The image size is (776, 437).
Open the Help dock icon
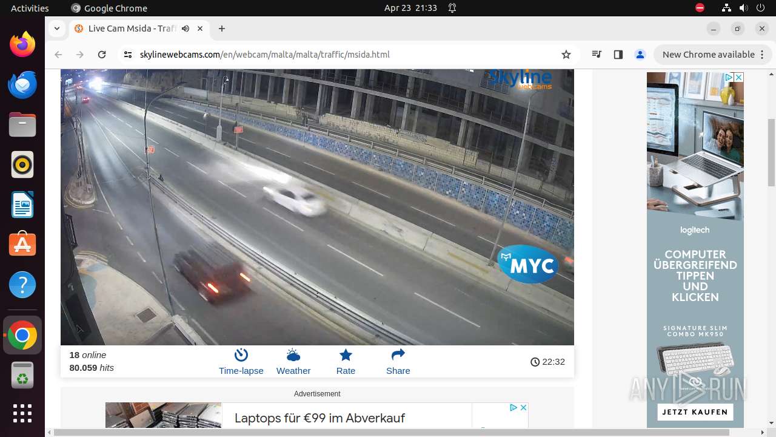[22, 285]
